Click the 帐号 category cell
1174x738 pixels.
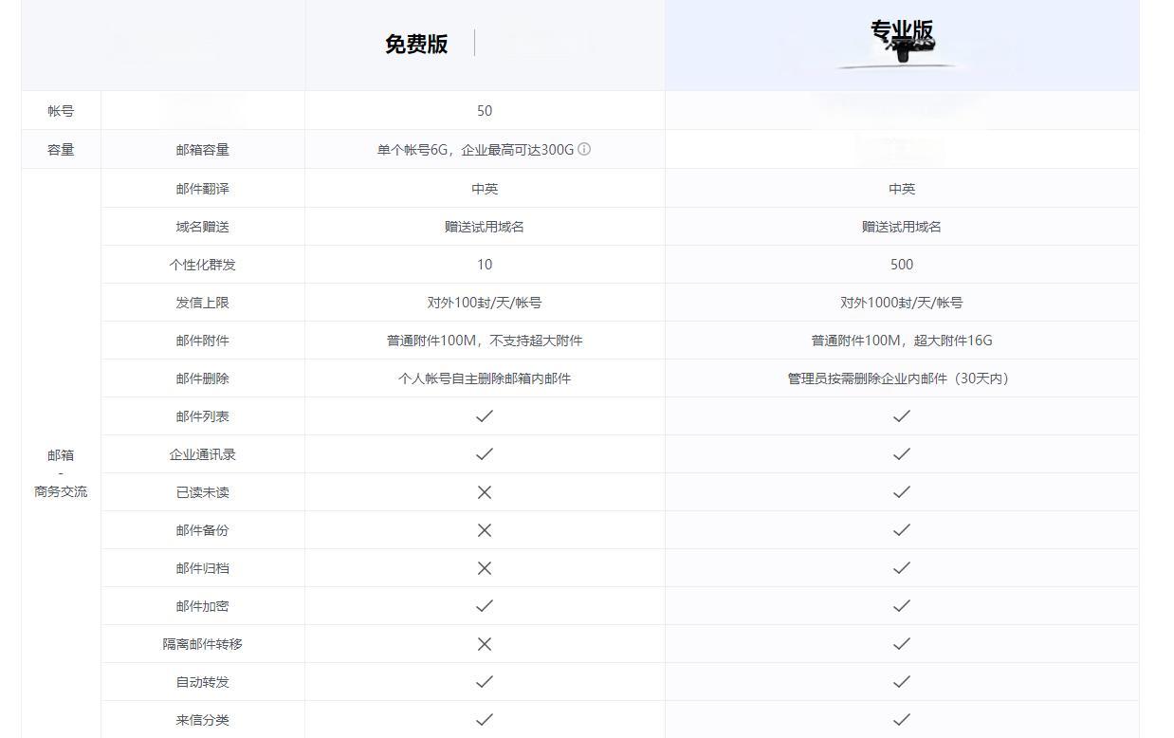click(x=61, y=111)
